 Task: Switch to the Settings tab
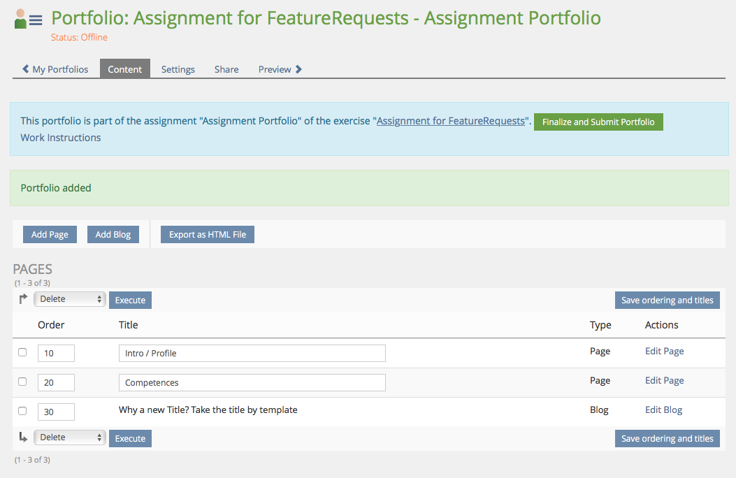(x=178, y=69)
